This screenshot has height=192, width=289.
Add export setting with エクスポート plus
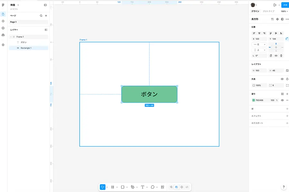tap(287, 123)
